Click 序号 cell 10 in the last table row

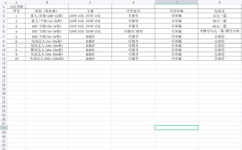[x=16, y=58]
